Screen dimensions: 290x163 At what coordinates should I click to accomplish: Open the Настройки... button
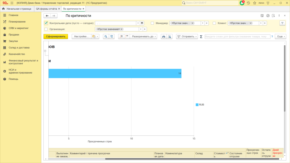click(81, 37)
